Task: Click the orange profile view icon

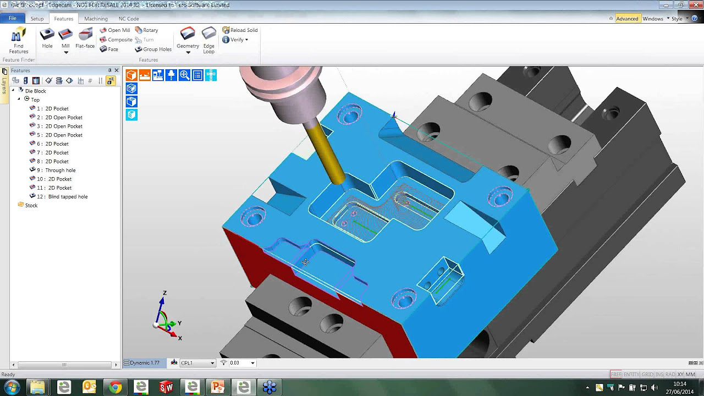Action: tap(145, 75)
